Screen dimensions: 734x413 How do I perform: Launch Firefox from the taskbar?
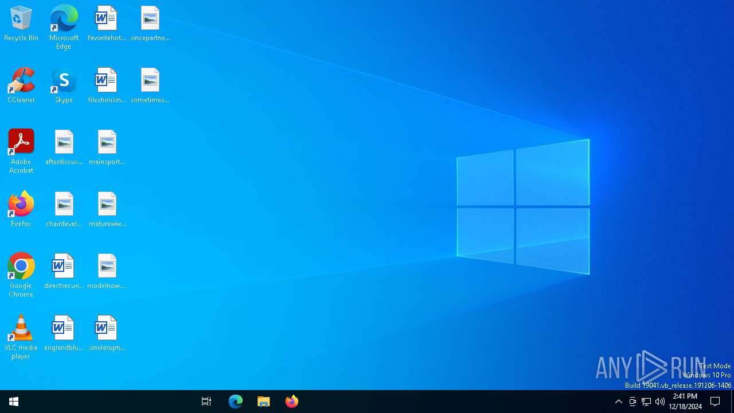click(292, 402)
